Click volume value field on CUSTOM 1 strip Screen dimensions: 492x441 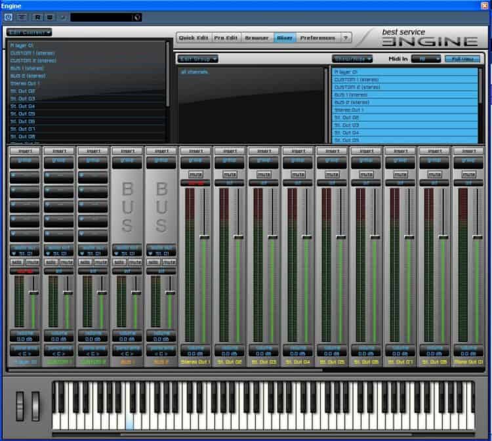coord(59,339)
